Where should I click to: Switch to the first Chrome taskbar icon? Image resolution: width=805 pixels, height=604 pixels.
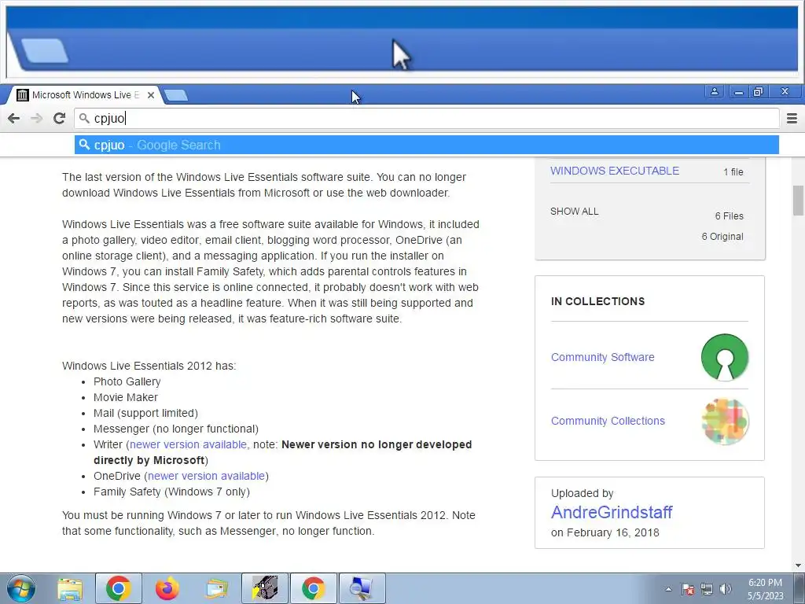pos(118,588)
